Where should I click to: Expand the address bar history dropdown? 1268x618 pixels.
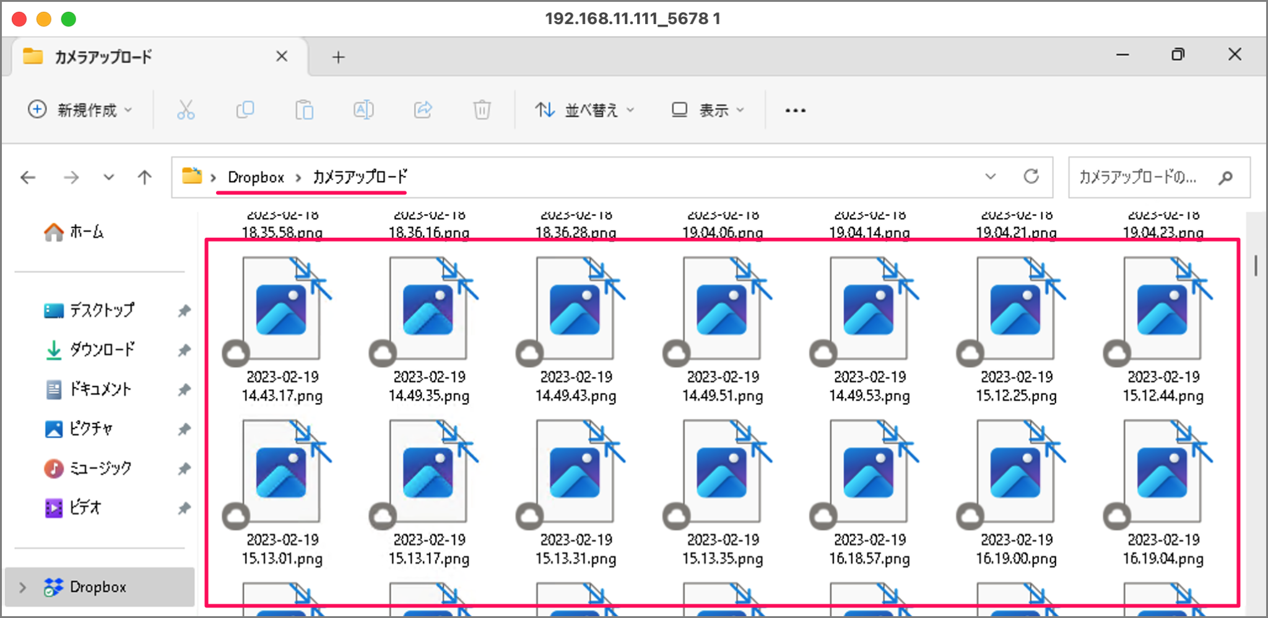pyautogui.click(x=991, y=178)
